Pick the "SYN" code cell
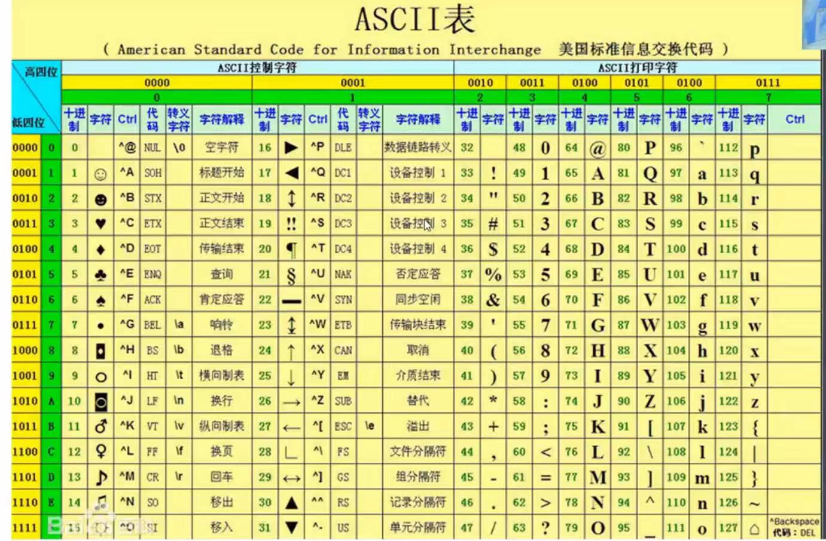Screen dimensions: 826x541 click(x=343, y=300)
